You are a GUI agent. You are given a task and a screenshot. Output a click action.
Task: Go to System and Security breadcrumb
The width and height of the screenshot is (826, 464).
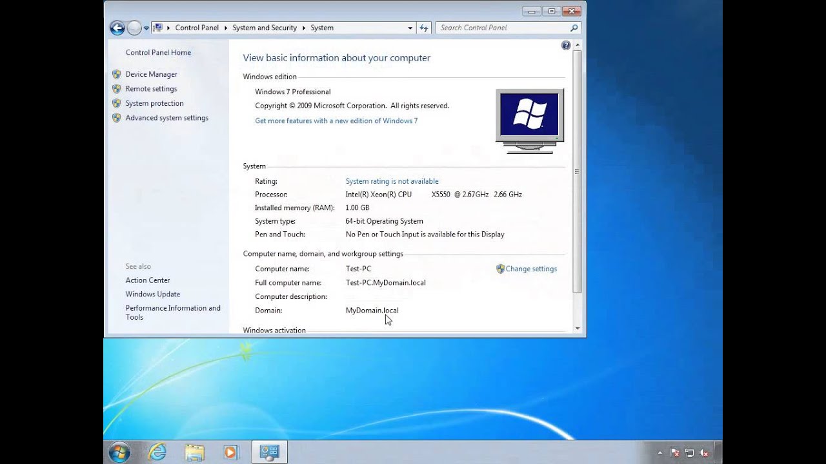click(265, 28)
